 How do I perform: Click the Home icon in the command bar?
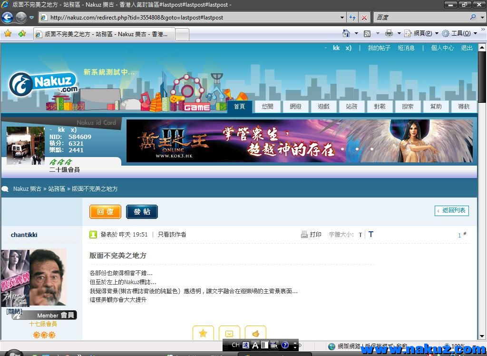346,33
